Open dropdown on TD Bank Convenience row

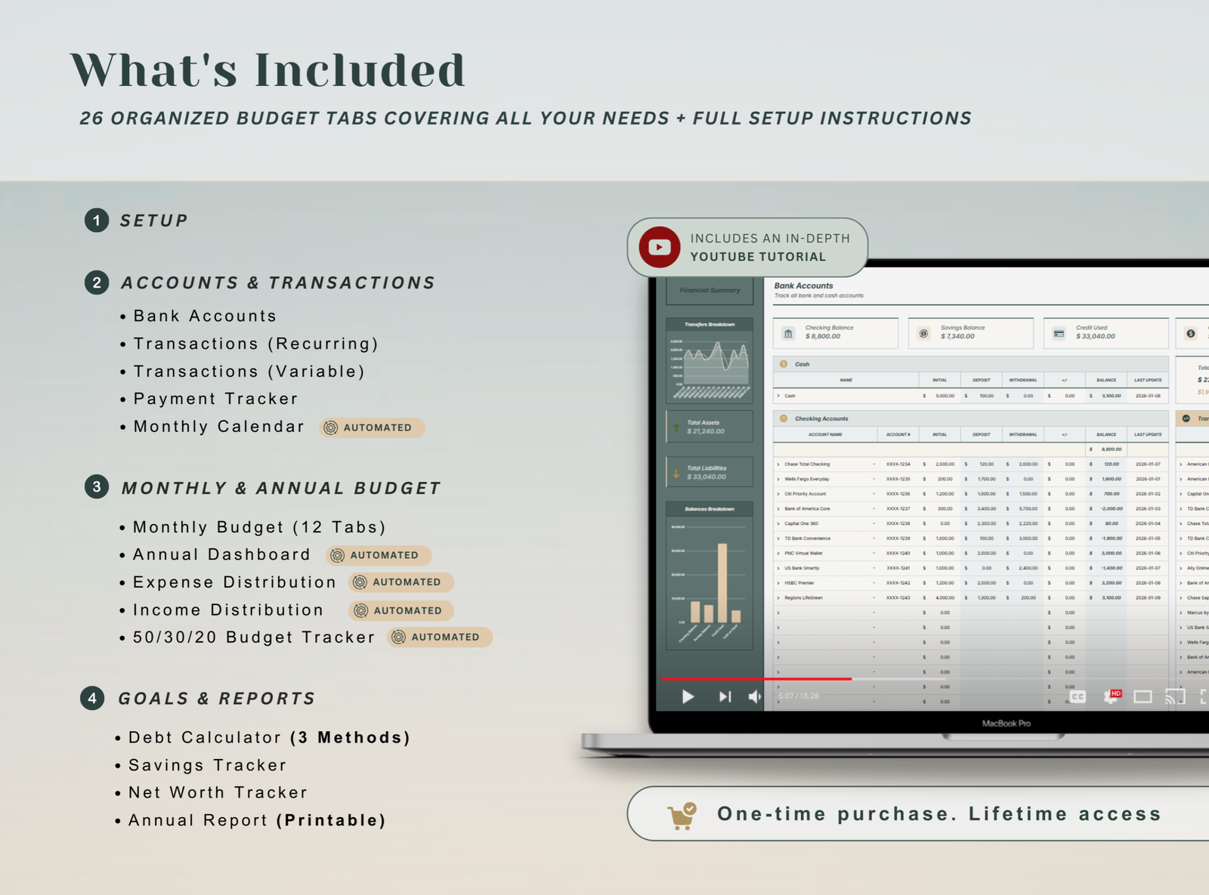coord(874,539)
